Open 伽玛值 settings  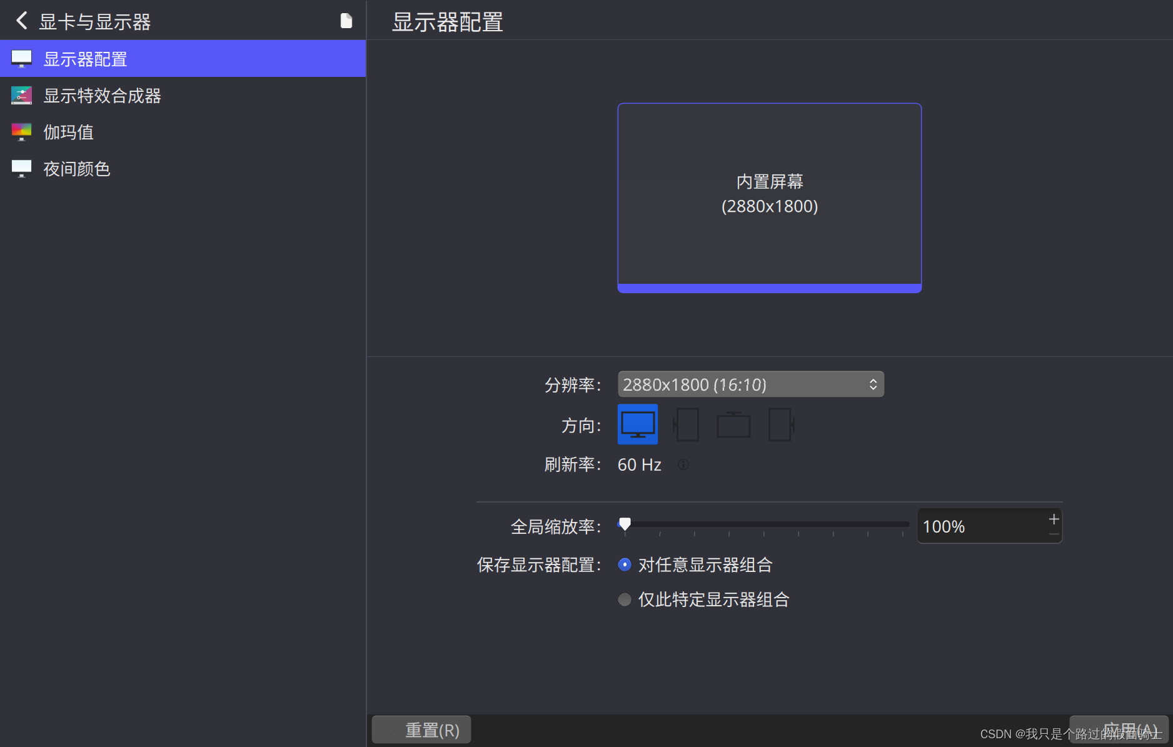tap(183, 132)
